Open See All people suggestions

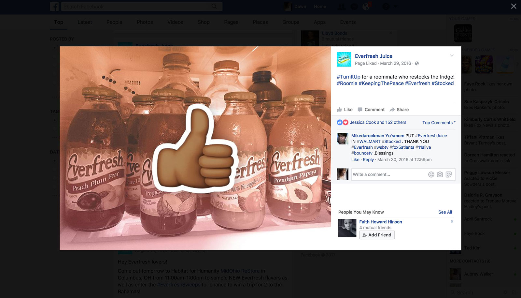445,212
